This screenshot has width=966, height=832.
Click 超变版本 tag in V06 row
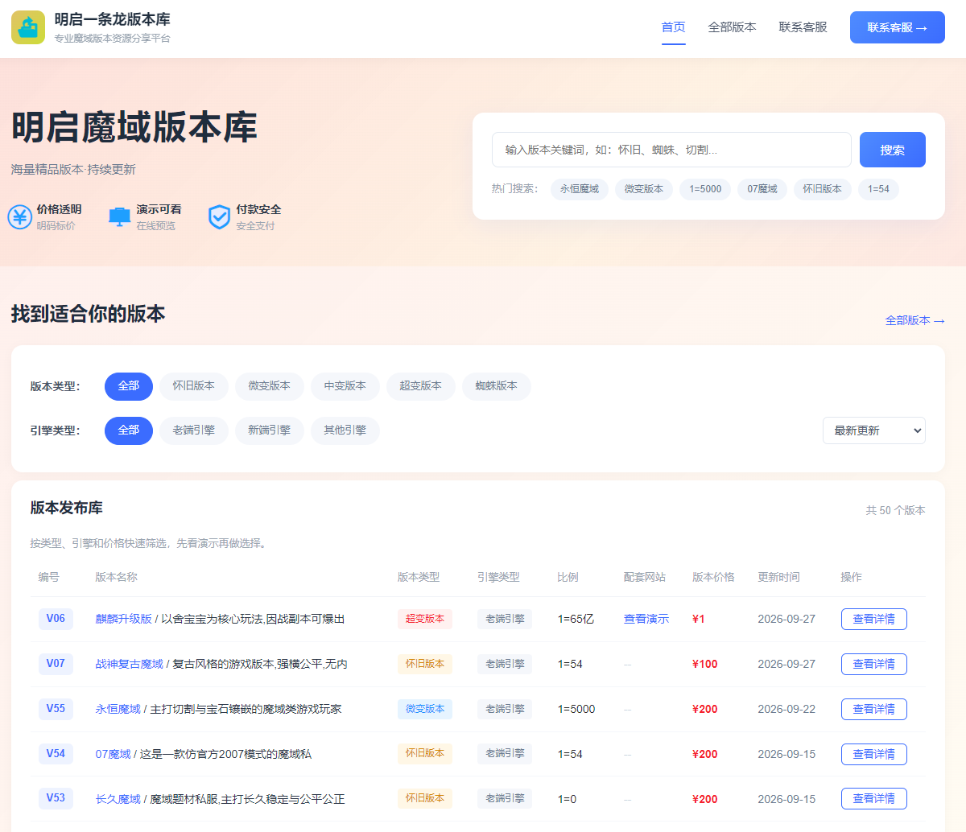(x=425, y=619)
